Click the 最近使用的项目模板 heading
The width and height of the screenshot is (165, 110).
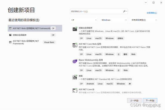[24, 20]
